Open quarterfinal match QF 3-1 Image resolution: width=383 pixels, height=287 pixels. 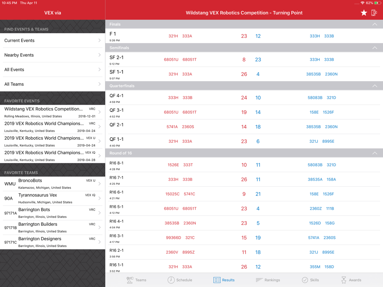click(244, 112)
